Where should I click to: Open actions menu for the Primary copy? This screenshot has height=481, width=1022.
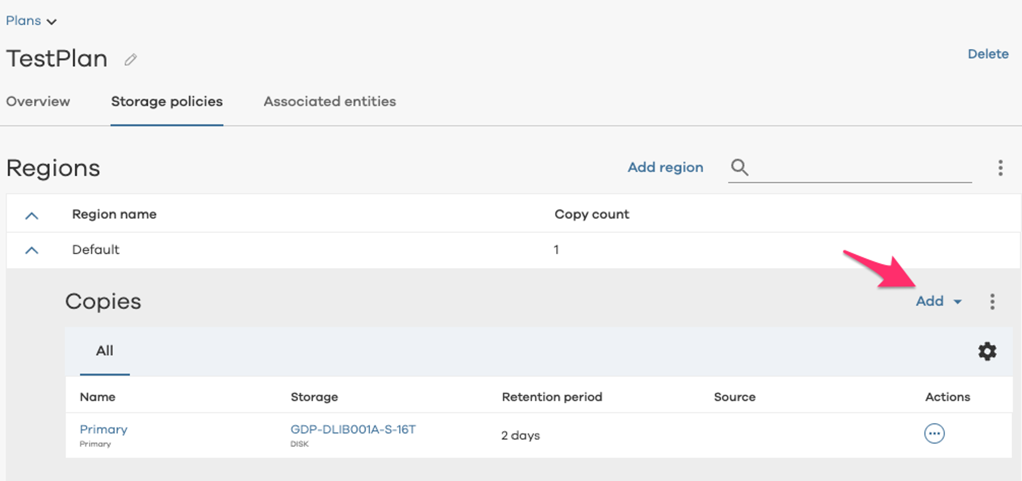pos(934,433)
